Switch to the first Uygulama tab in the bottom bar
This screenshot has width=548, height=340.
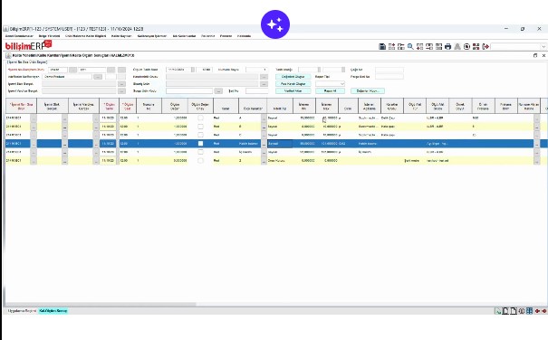click(x=22, y=311)
